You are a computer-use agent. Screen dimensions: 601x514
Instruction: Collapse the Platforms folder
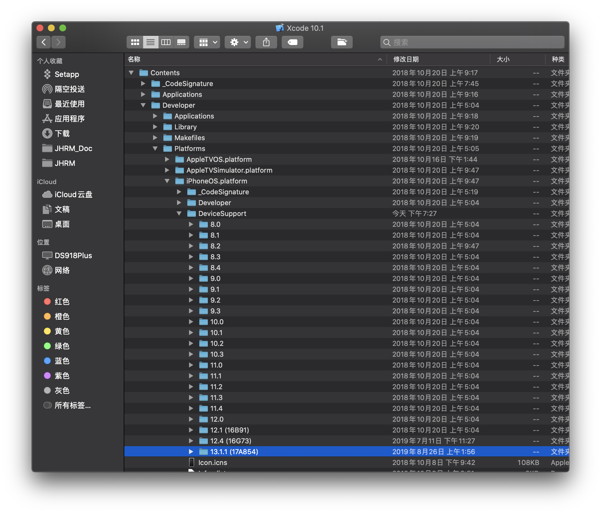[x=155, y=148]
